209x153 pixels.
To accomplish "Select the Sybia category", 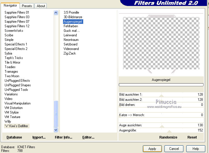I will point(8,53).
